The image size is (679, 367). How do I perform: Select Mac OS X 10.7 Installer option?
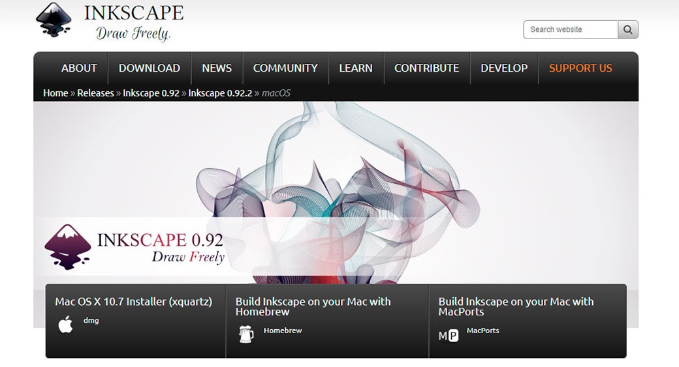tap(133, 302)
